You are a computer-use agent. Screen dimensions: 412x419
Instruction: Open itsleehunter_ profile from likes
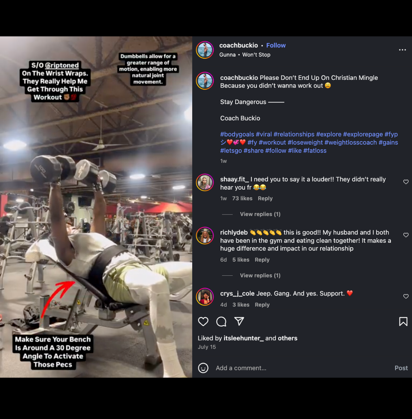tap(243, 338)
